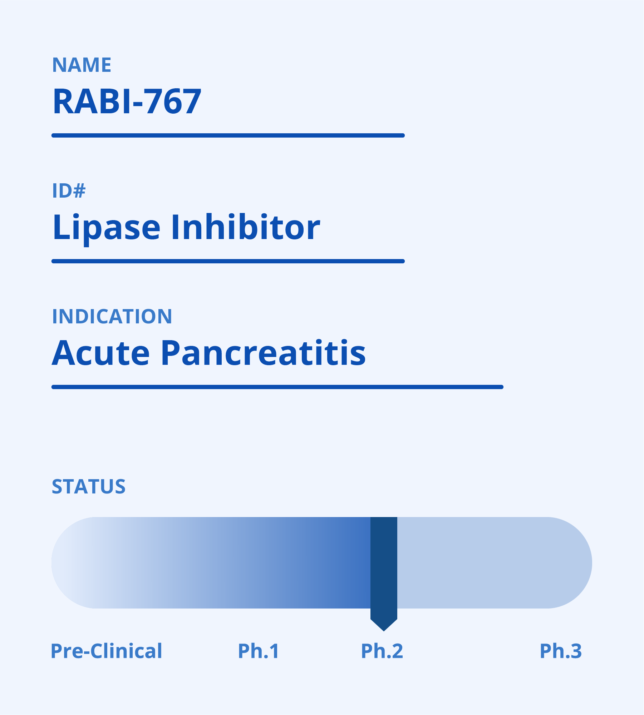Select the Acute Pancreatitis indication
The image size is (644, 715).
coord(209,353)
